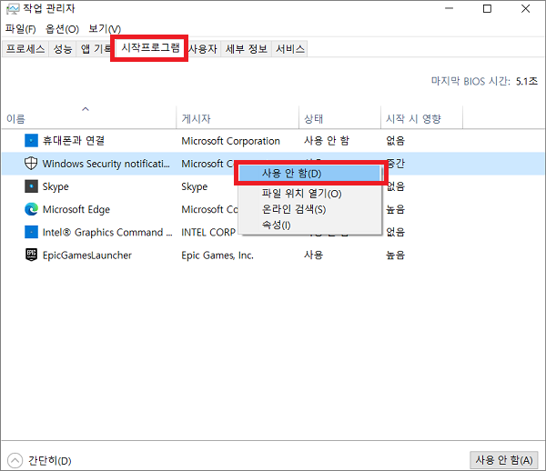546x471 pixels.
Task: Open the 옵션(O) menu
Action: pos(60,29)
